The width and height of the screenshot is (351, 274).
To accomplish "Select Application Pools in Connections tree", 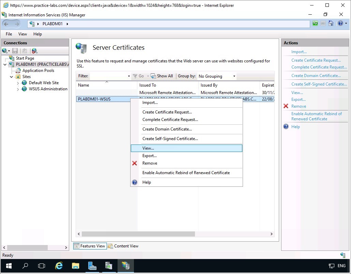I will 38,71.
